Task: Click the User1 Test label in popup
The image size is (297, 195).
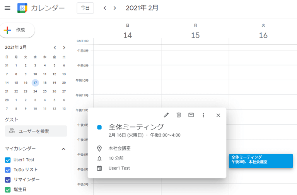Action: (x=119, y=168)
